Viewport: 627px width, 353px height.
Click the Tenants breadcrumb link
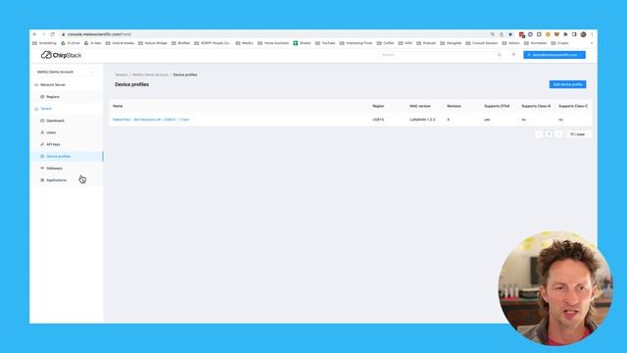(121, 75)
